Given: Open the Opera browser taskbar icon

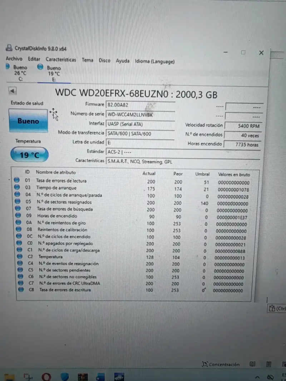Looking at the screenshot, I should (x=46, y=377).
